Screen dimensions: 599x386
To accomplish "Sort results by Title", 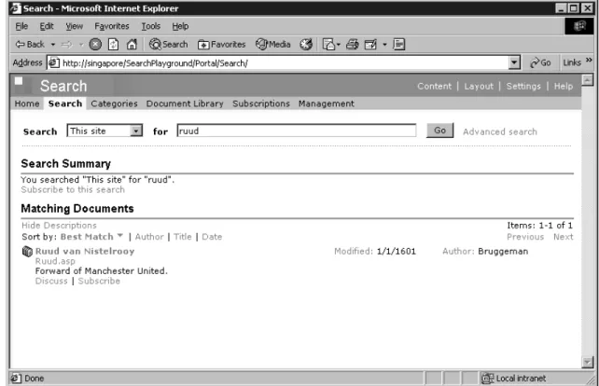I will coord(183,237).
